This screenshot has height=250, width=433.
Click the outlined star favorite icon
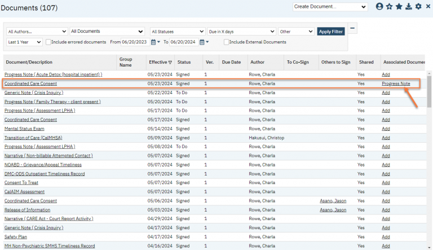[x=389, y=7]
